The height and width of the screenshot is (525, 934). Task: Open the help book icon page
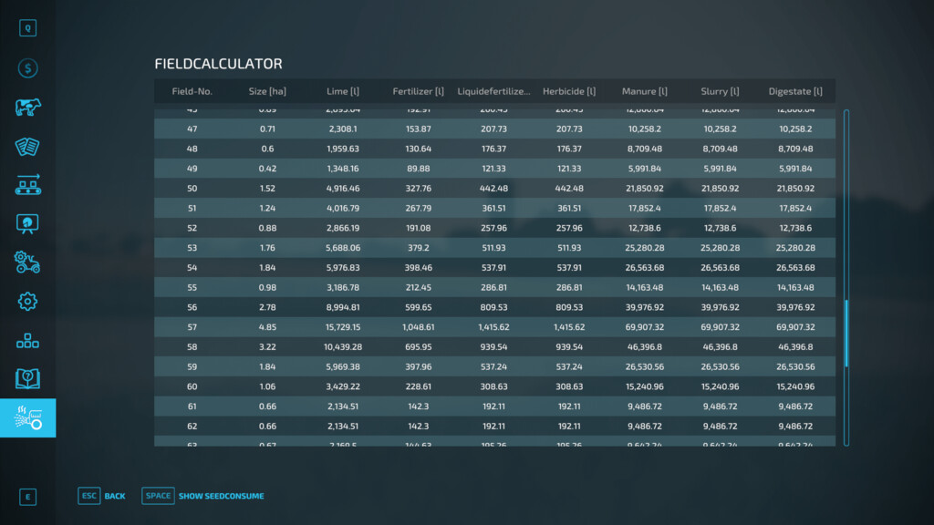(x=27, y=379)
